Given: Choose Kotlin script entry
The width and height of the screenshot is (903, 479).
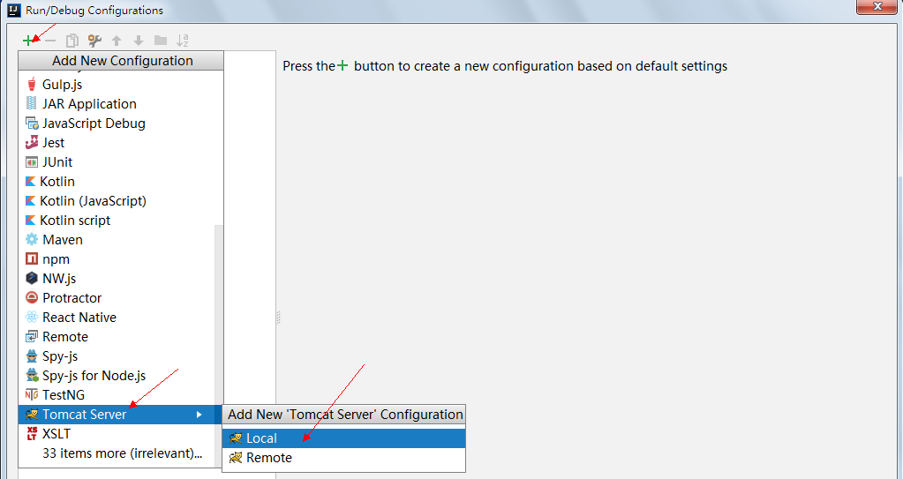Looking at the screenshot, I should click(x=121, y=221).
